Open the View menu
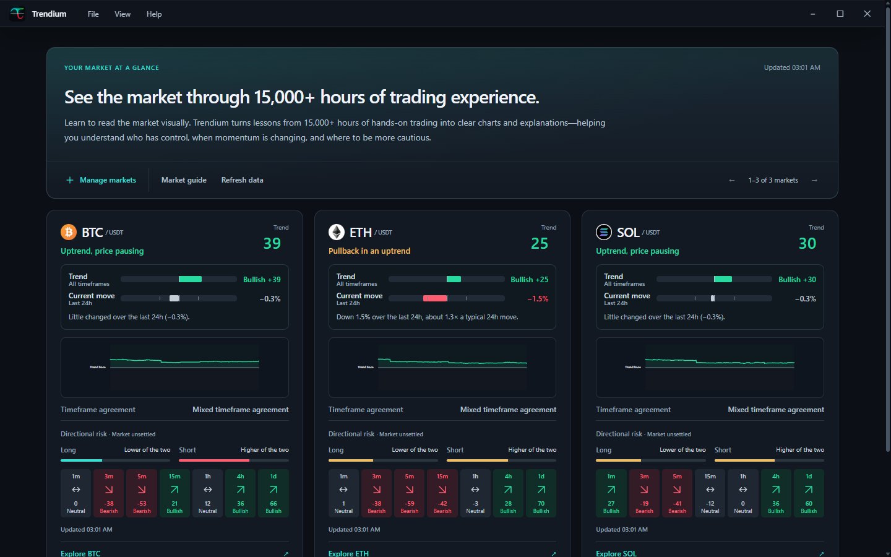 pos(123,14)
